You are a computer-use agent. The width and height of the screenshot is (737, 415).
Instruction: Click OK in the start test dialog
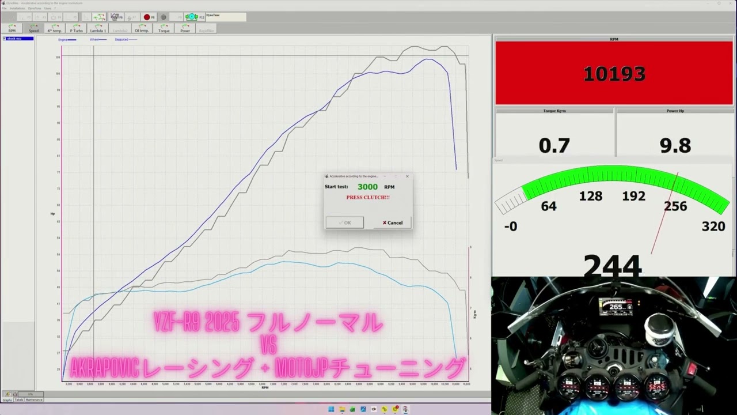(345, 222)
